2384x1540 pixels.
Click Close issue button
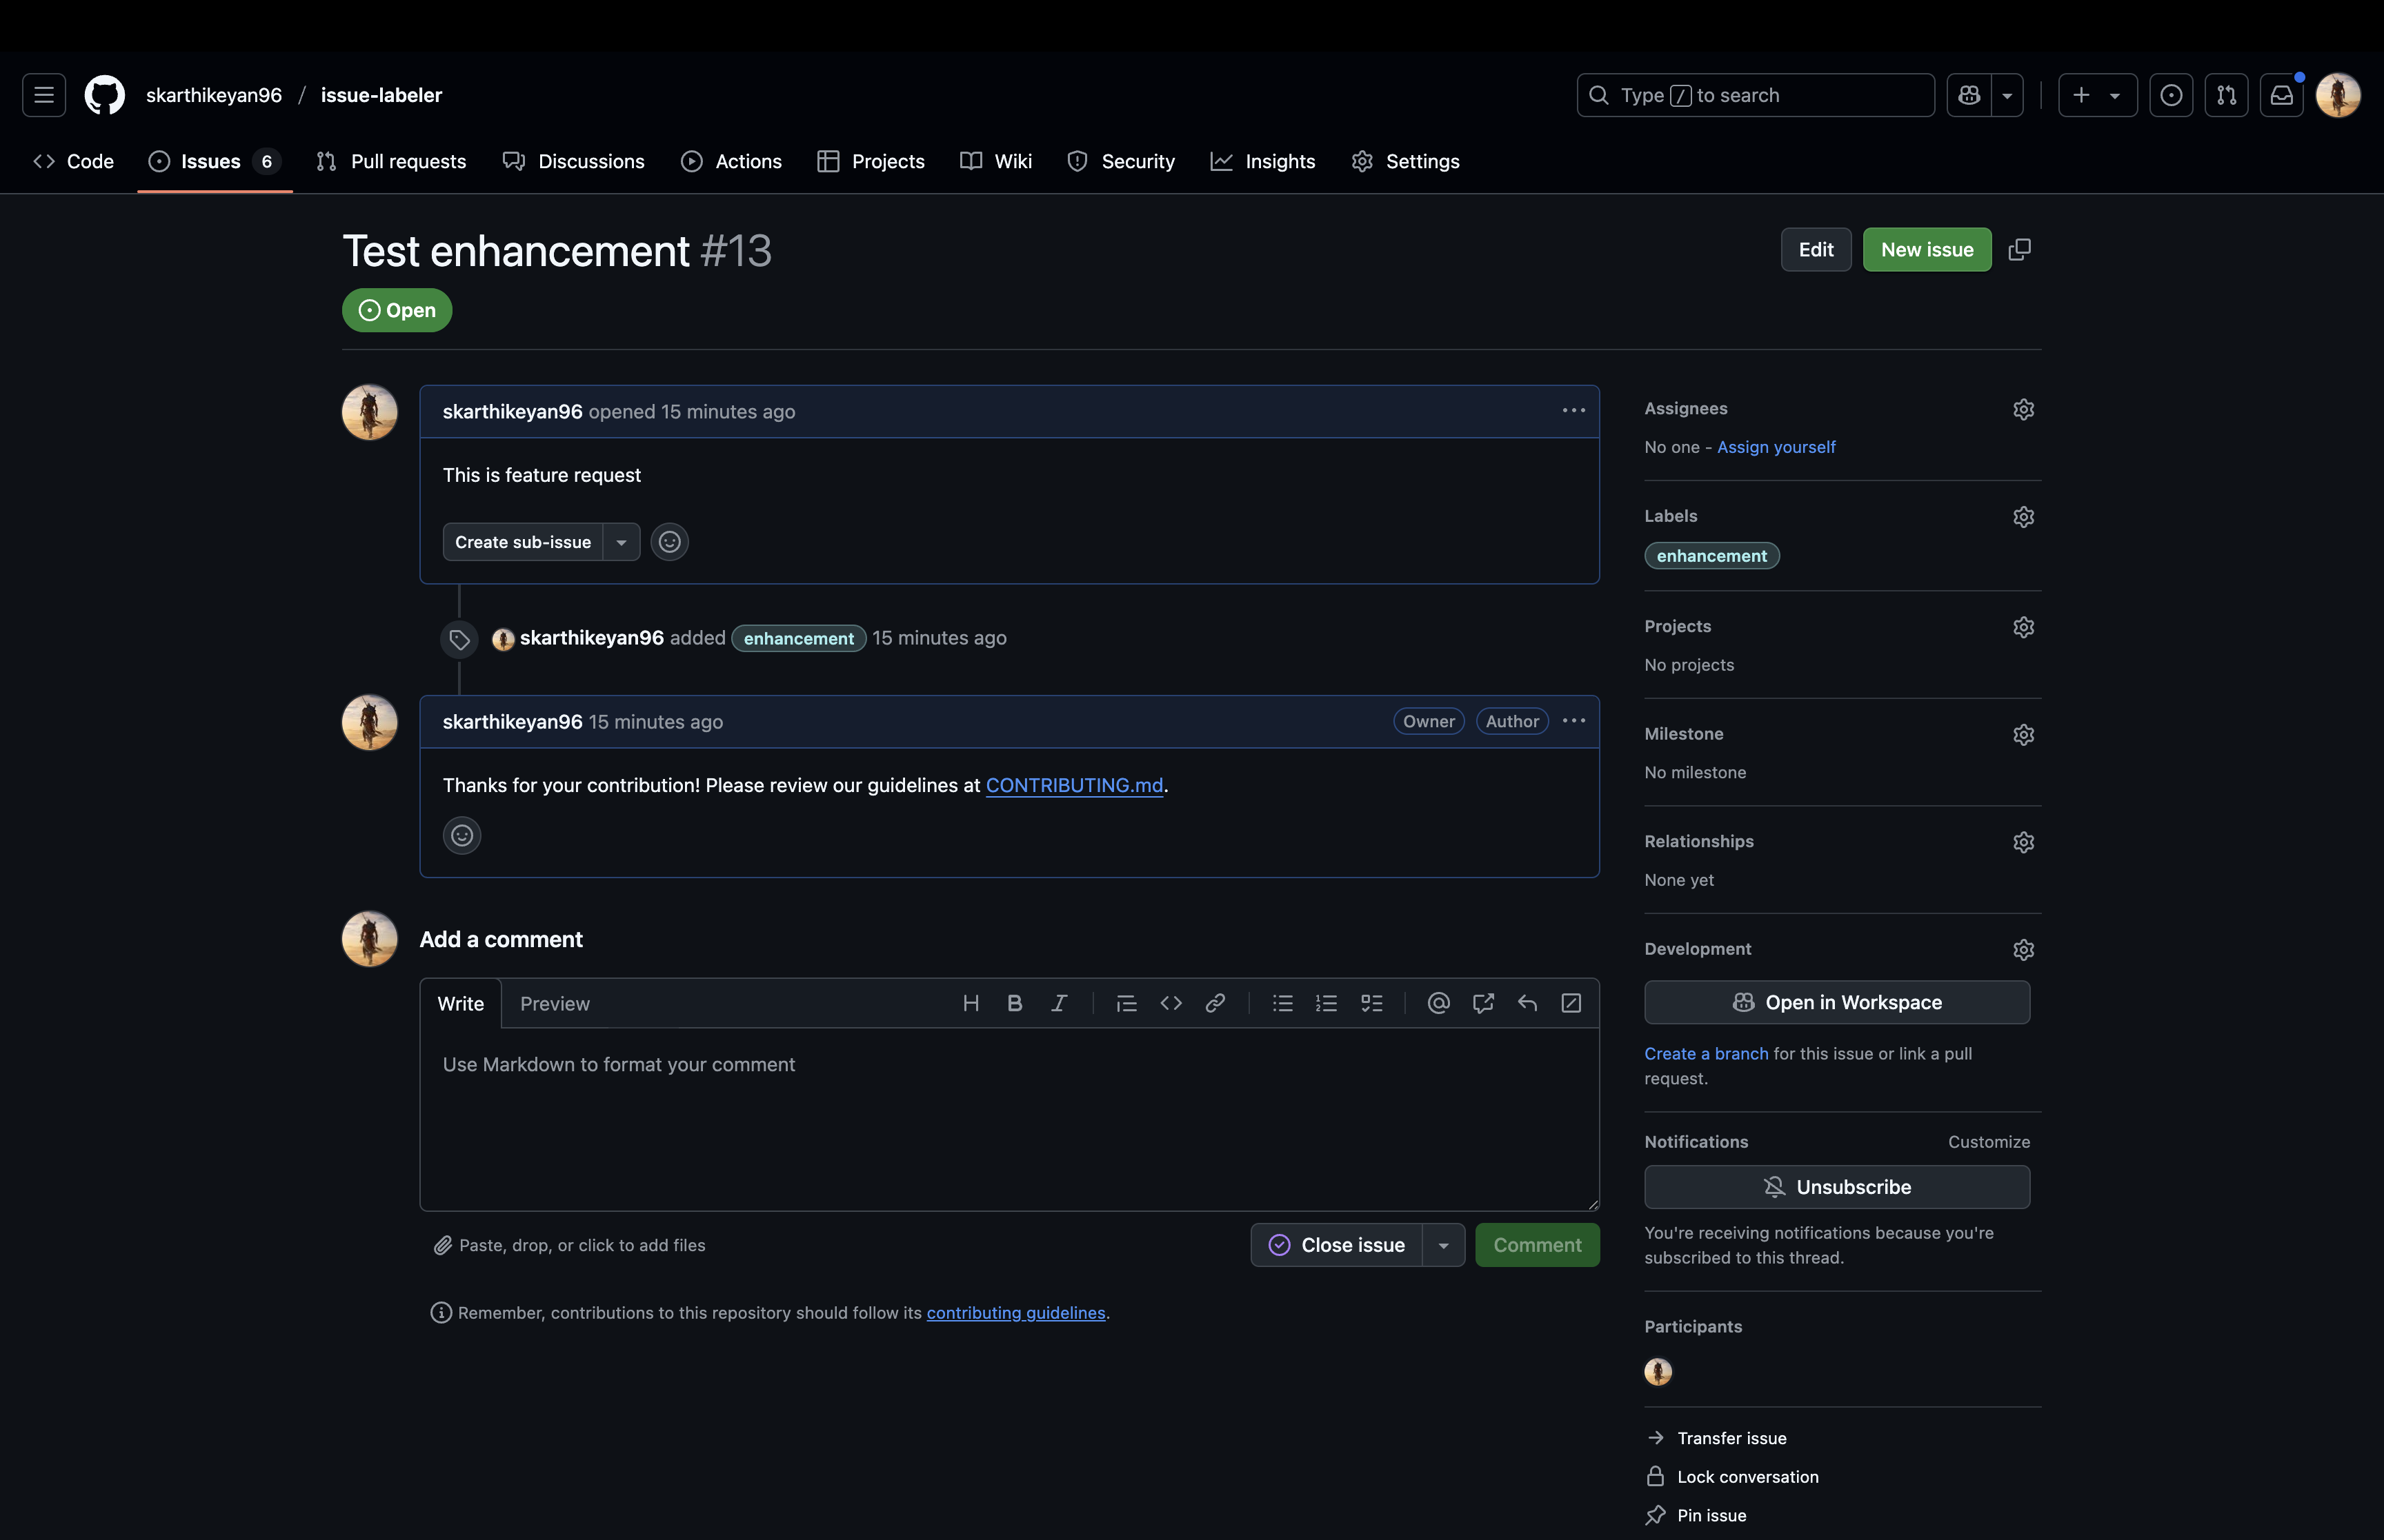(1337, 1245)
